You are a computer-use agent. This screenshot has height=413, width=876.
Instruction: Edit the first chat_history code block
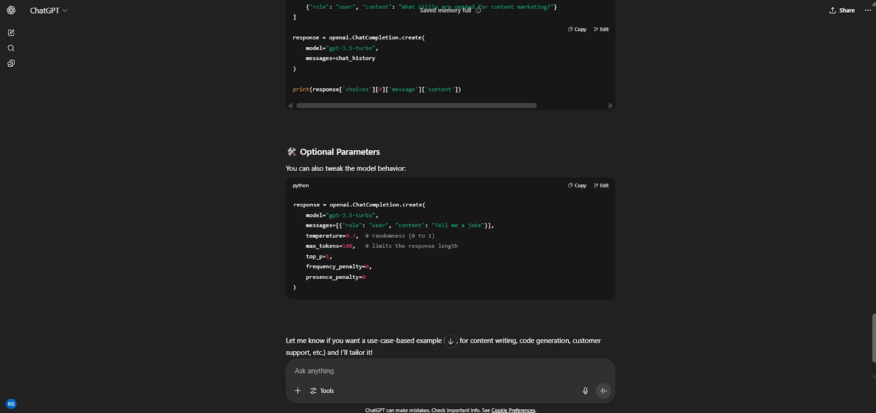tap(601, 30)
